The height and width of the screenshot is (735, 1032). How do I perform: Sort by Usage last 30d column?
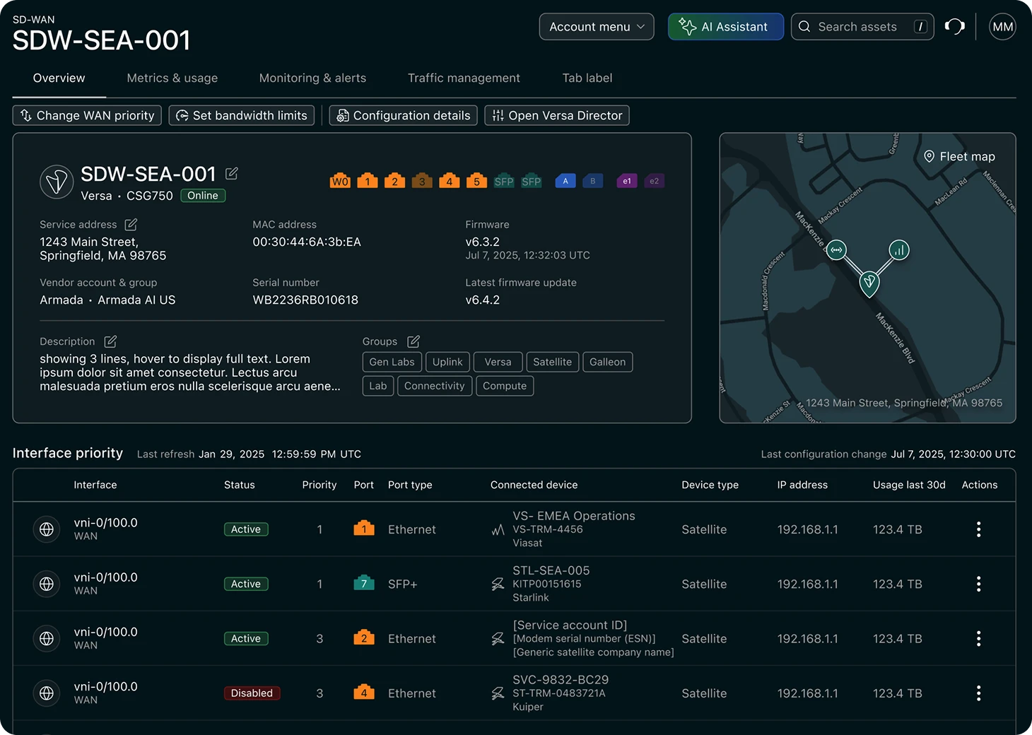click(909, 485)
